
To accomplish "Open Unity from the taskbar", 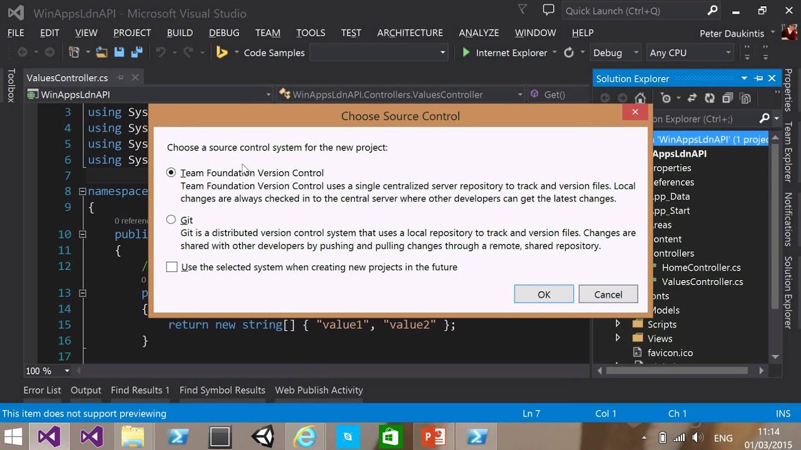I will [262, 437].
